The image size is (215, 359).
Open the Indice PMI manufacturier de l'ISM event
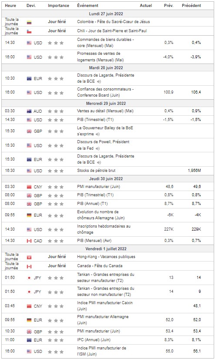pos(101,351)
